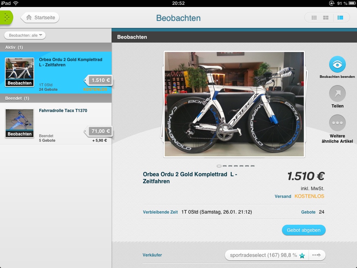Click the seller details arrow icon
Image resolution: width=357 pixels, height=268 pixels.
[x=317, y=255]
